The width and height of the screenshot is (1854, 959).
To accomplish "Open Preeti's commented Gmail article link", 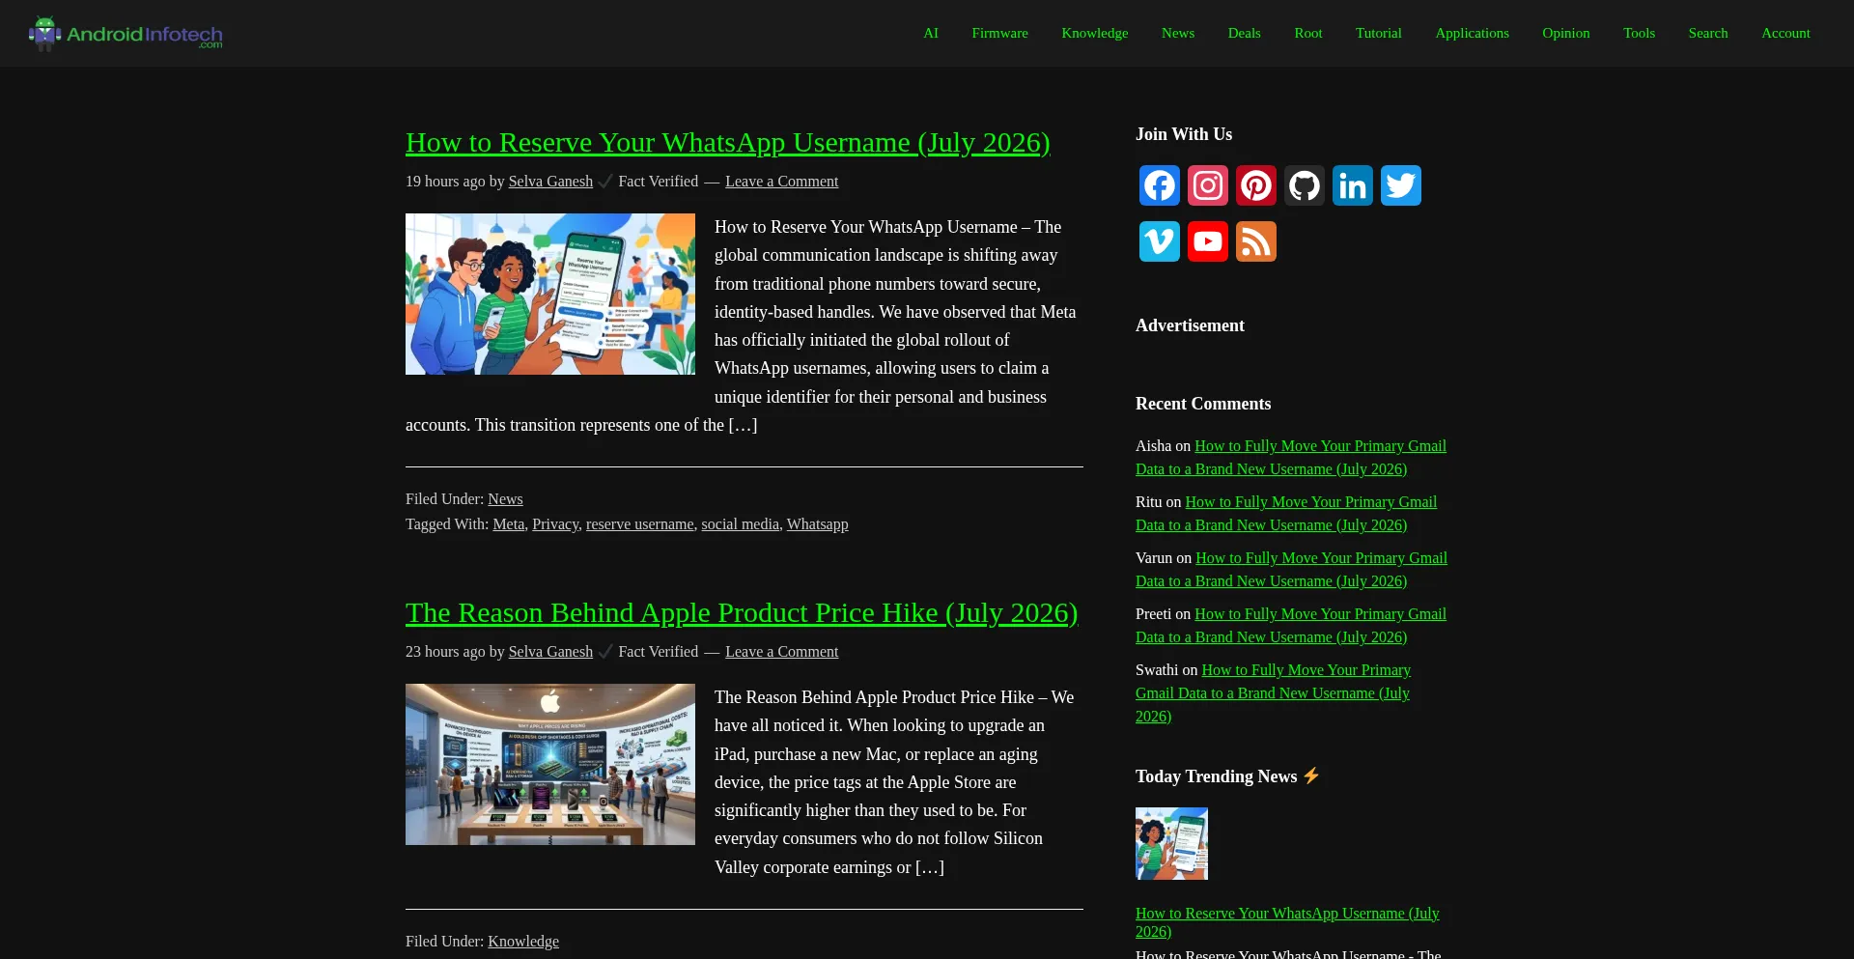I will (1291, 626).
